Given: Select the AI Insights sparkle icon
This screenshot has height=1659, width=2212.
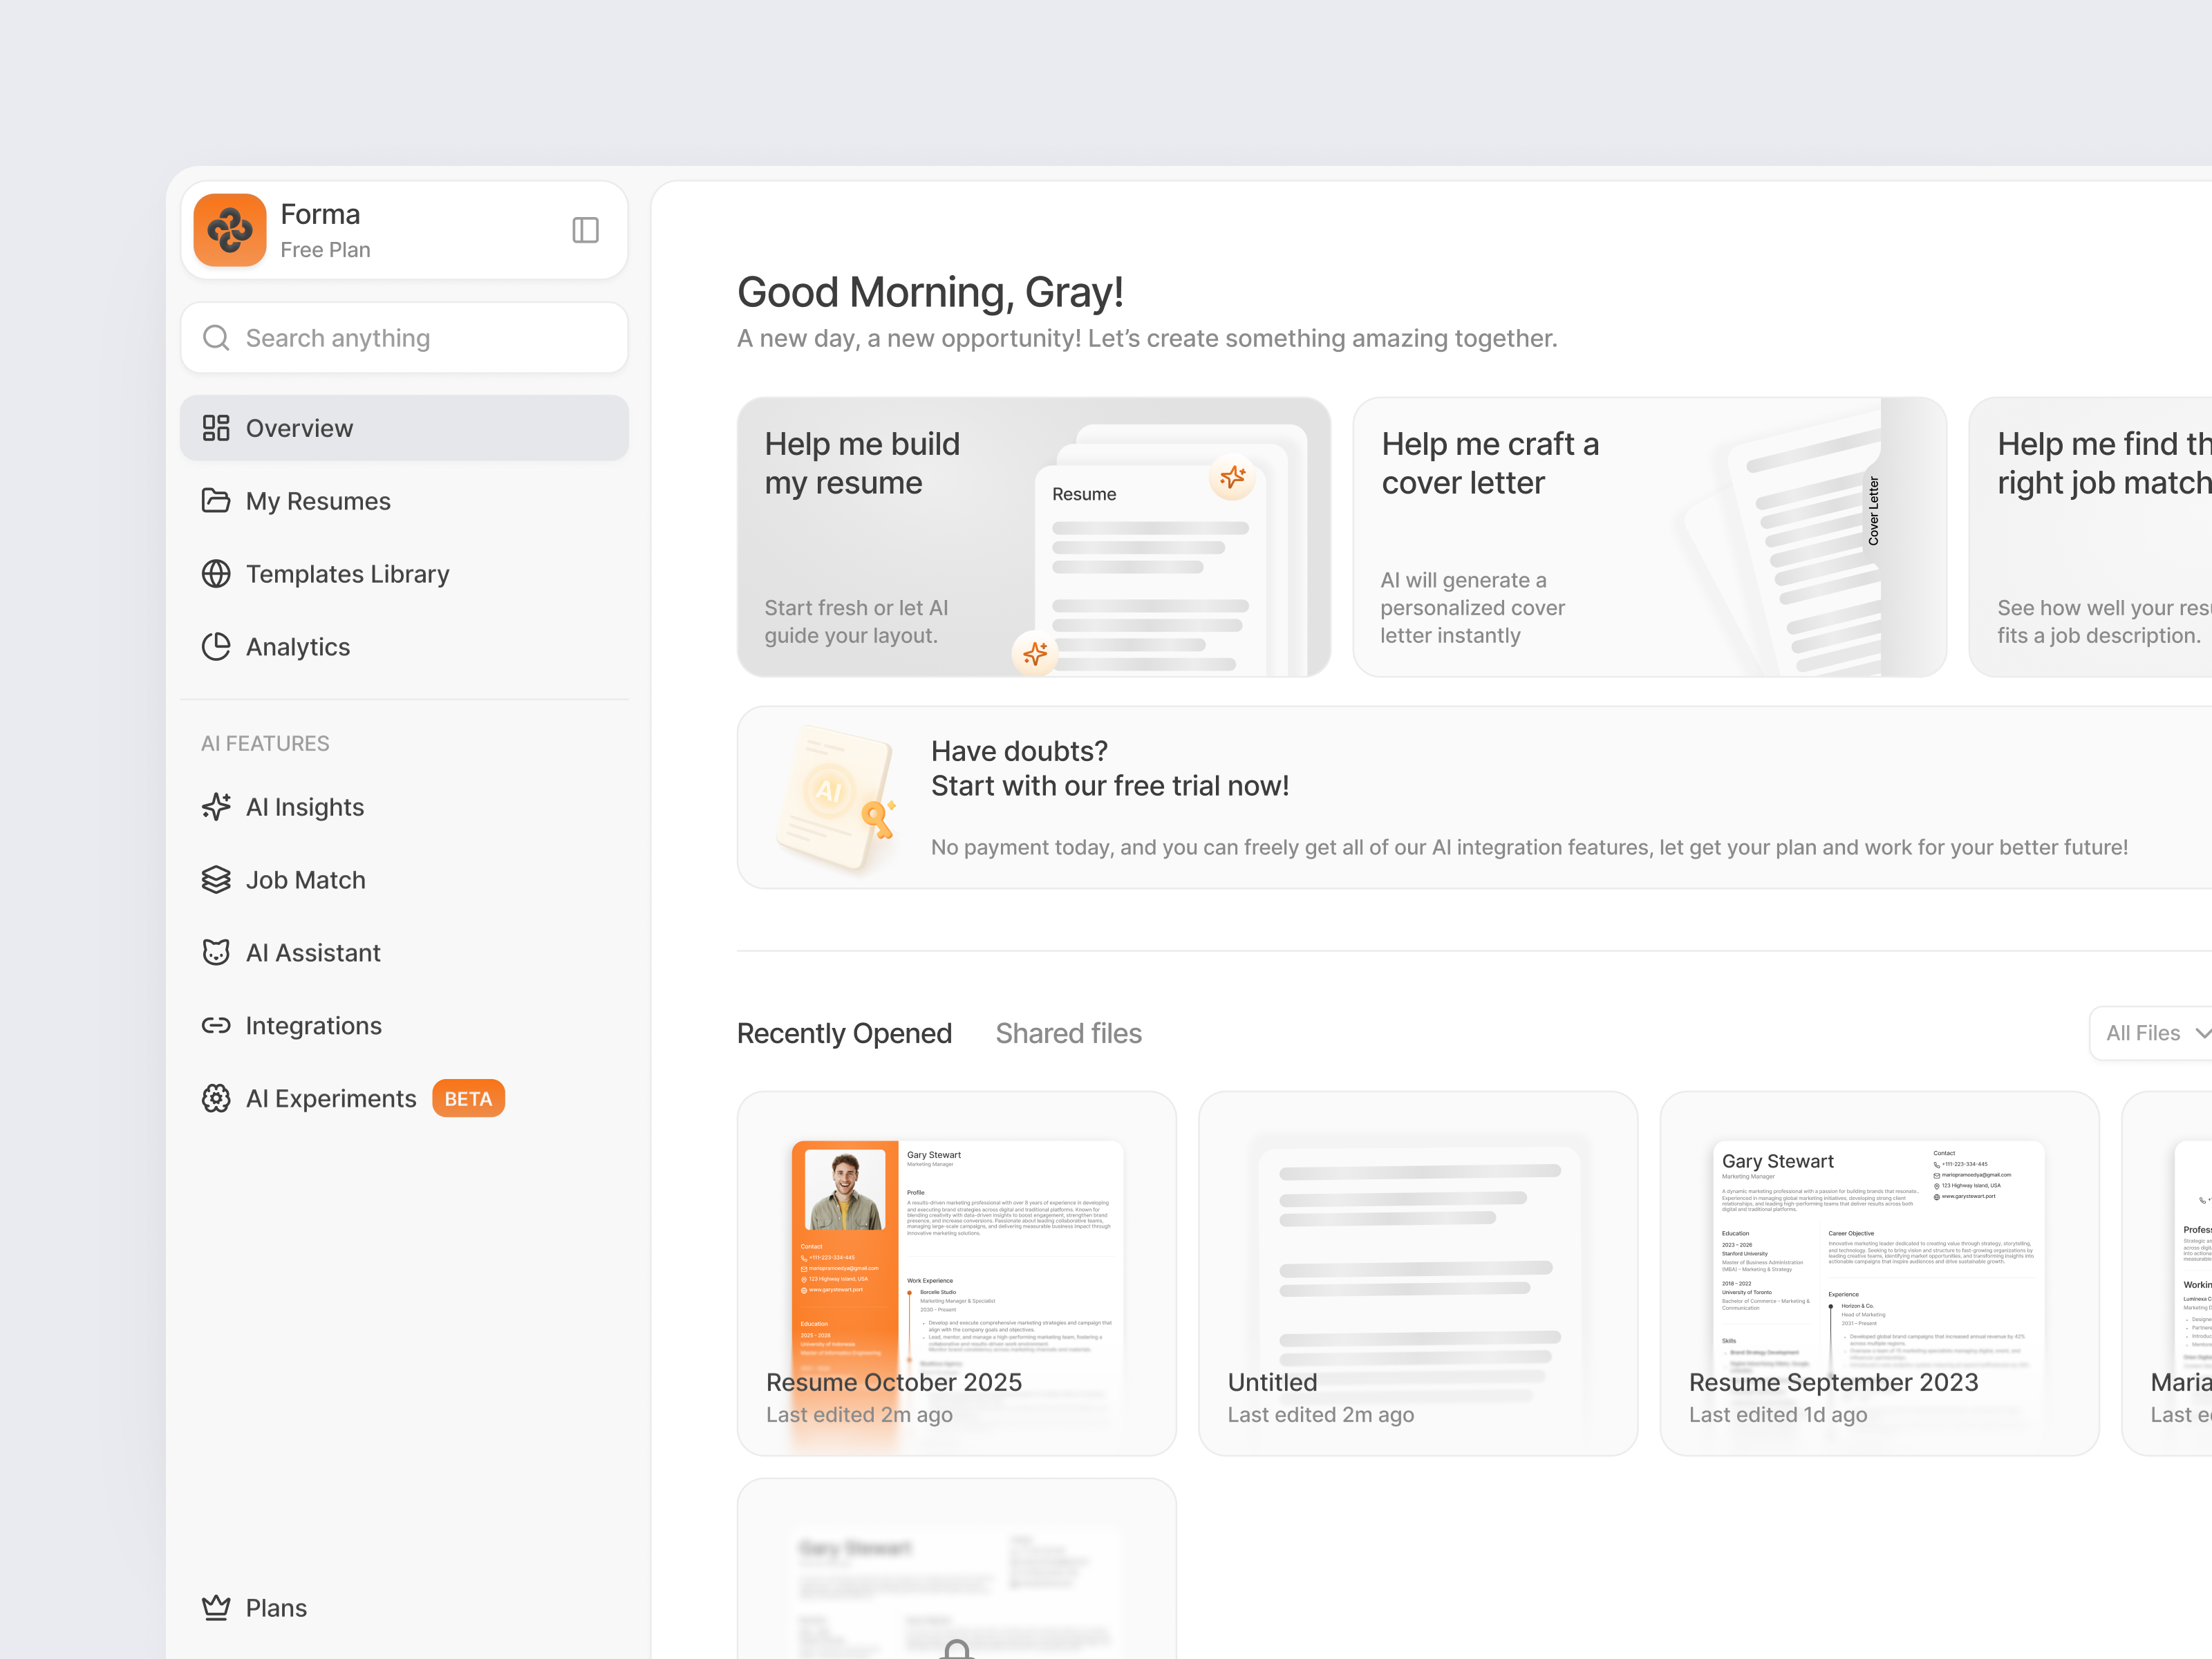Looking at the screenshot, I should click(216, 806).
